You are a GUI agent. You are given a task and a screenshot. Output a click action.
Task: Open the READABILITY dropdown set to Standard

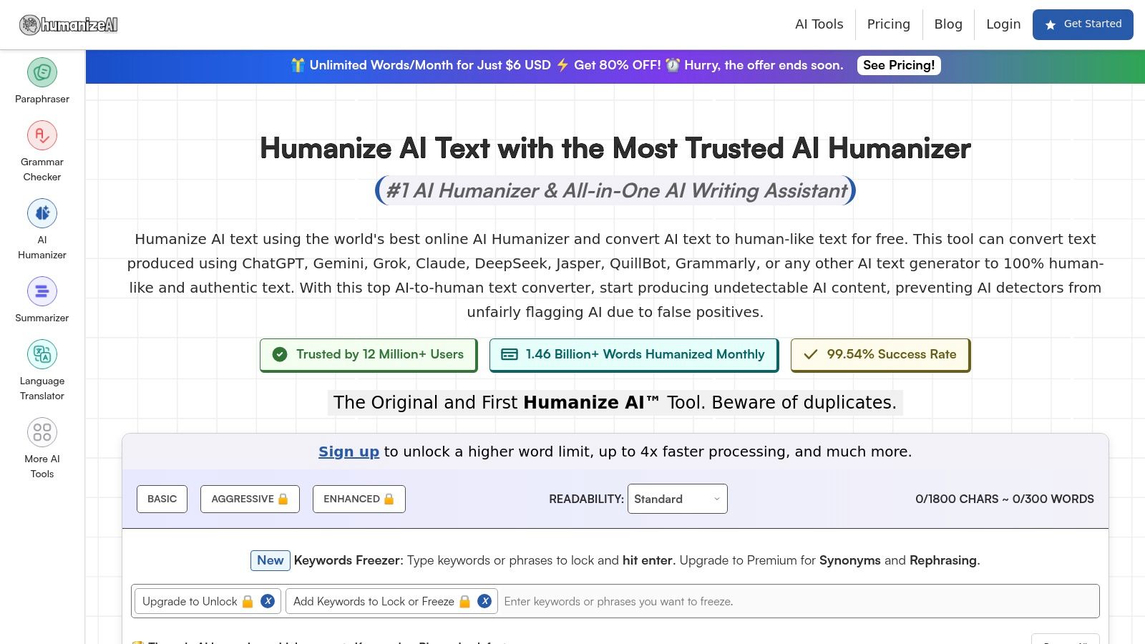[x=676, y=499]
